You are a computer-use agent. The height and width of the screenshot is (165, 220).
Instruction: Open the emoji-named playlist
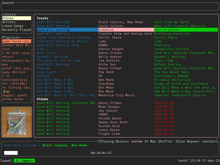click(6, 91)
